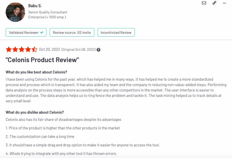Click "What do you dislike about Celonis?" heading
The height and width of the screenshot is (158, 232).
coord(35,112)
